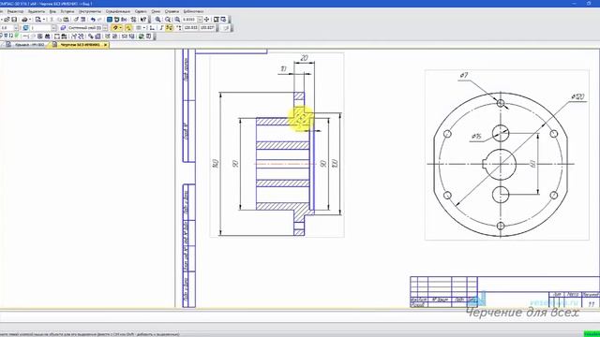The width and height of the screenshot is (600, 337).
Task: Open the Сервис menu
Action: [x=141, y=11]
